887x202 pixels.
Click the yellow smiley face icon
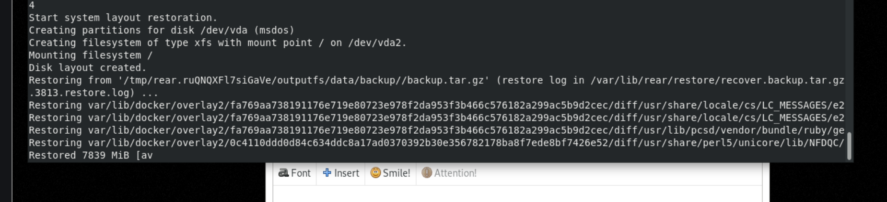[x=376, y=173]
